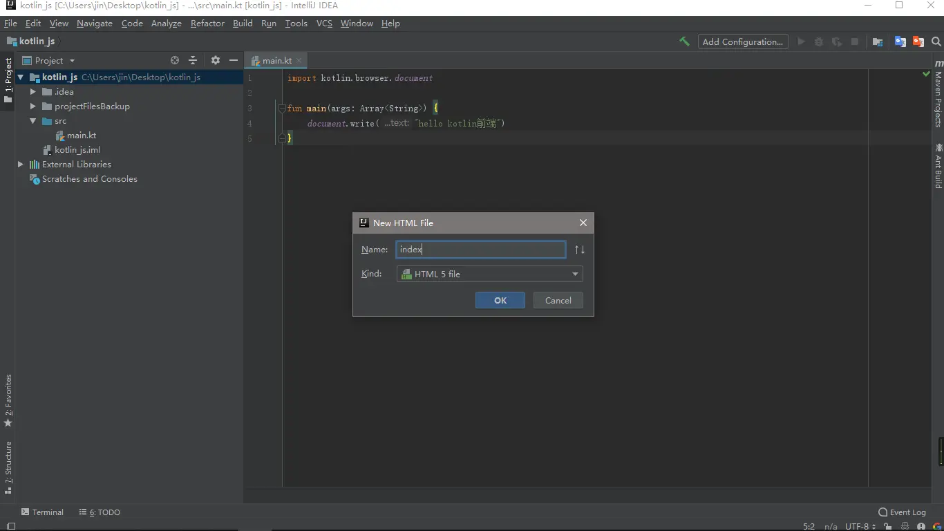Close the New HTML File dialog
The height and width of the screenshot is (531, 944).
583,223
